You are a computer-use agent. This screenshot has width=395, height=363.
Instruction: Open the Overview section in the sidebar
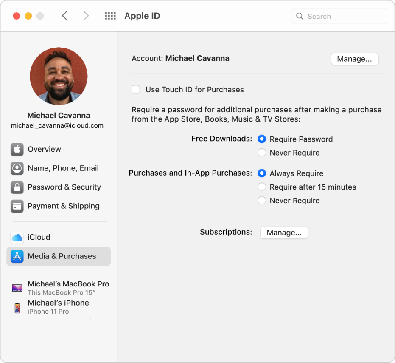coord(44,149)
